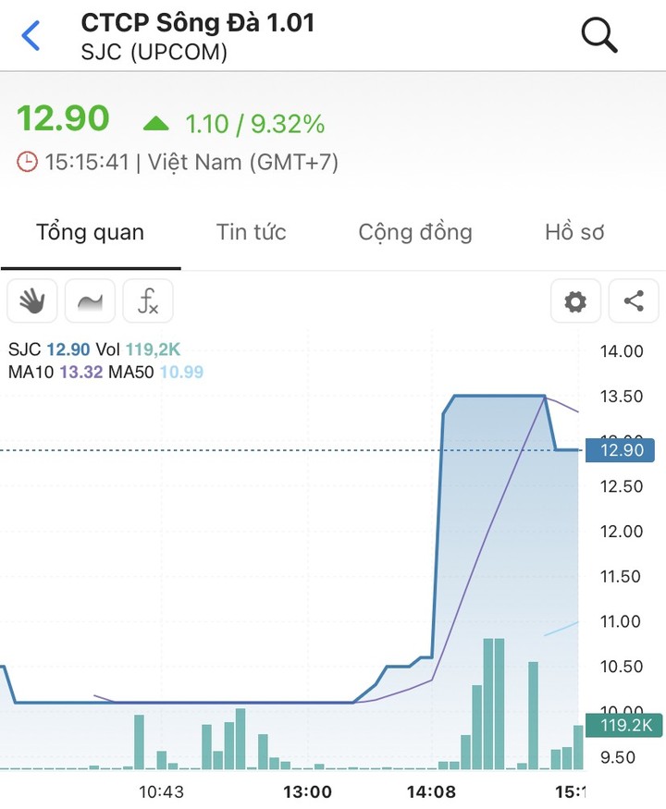
Task: Tap the 12.50 price axis label
Action: pyautogui.click(x=622, y=486)
